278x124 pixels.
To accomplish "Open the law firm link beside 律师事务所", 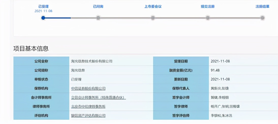I will (88, 106).
